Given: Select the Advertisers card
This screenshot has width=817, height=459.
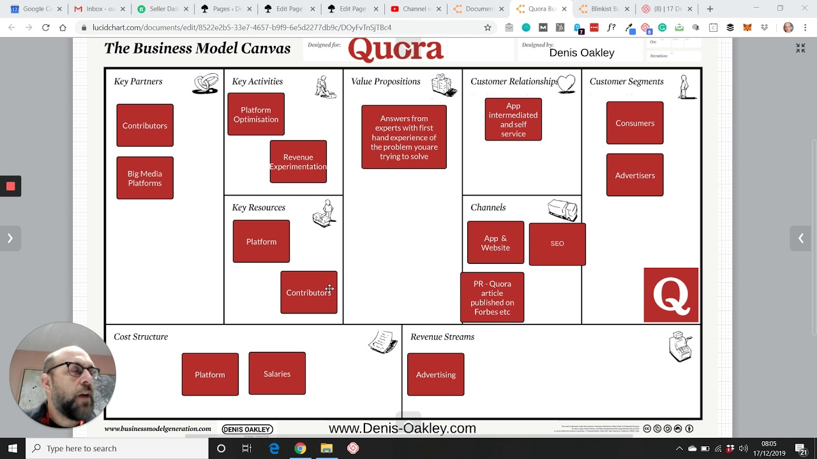Looking at the screenshot, I should point(635,175).
